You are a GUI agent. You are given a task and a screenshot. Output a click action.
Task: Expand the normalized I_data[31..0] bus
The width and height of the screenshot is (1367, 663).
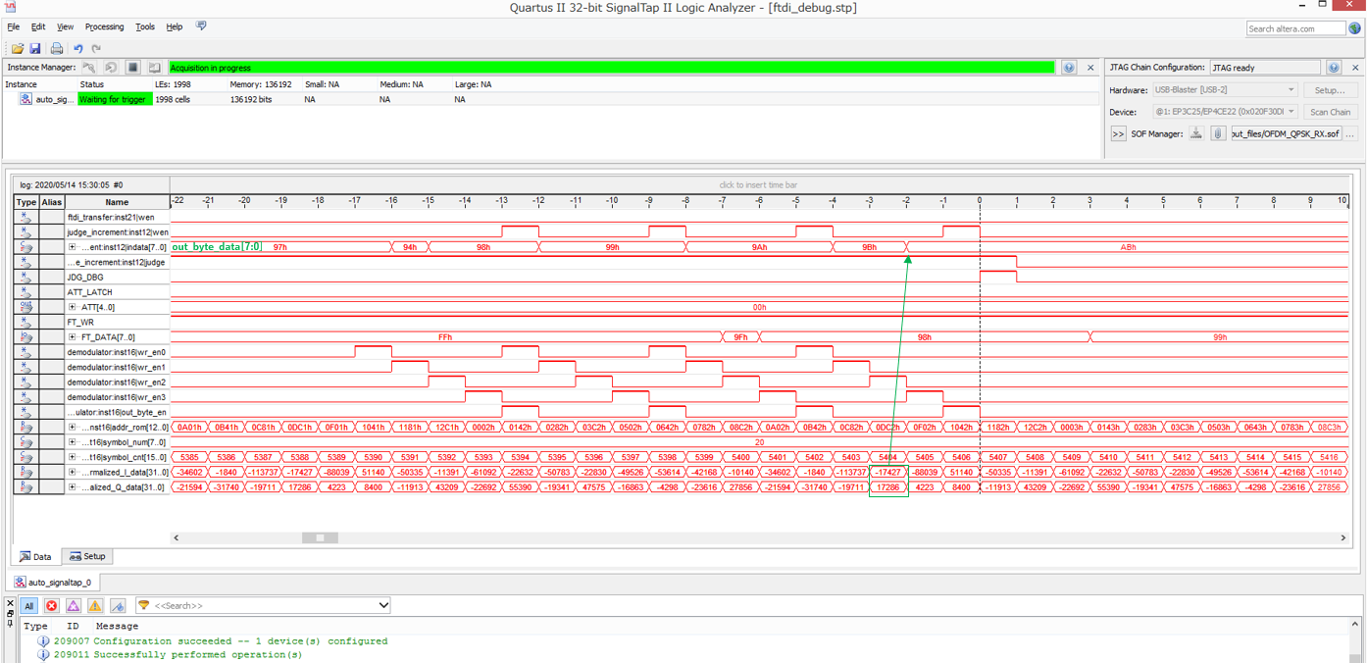pos(72,472)
